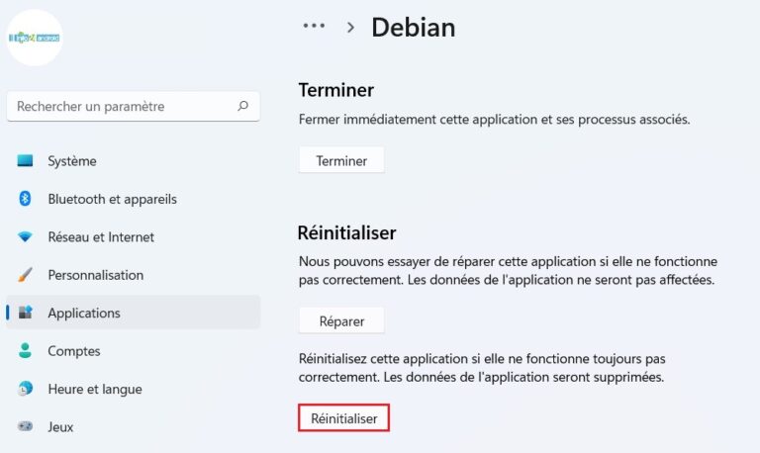This screenshot has height=453, width=760.
Task: Go to Personnalisation section
Action: coord(95,275)
